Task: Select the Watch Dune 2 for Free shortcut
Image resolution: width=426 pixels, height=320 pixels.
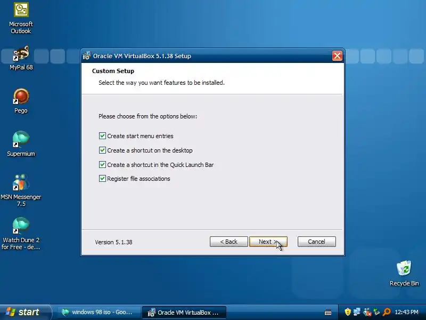Action: pos(21,234)
